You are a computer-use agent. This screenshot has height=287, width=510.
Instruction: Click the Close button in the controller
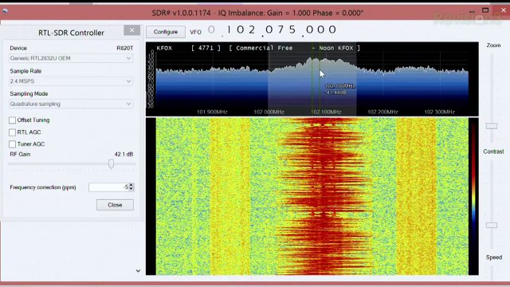click(x=115, y=205)
